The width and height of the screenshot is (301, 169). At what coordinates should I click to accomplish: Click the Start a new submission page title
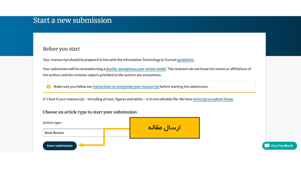[72, 21]
